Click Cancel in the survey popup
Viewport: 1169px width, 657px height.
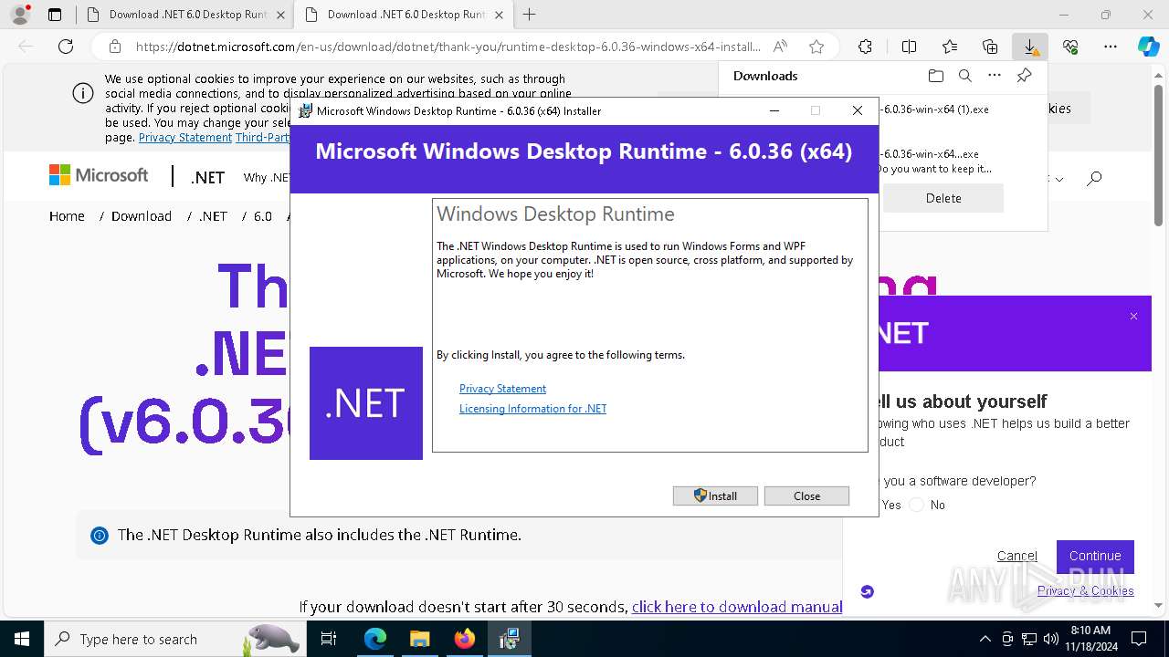click(1017, 556)
